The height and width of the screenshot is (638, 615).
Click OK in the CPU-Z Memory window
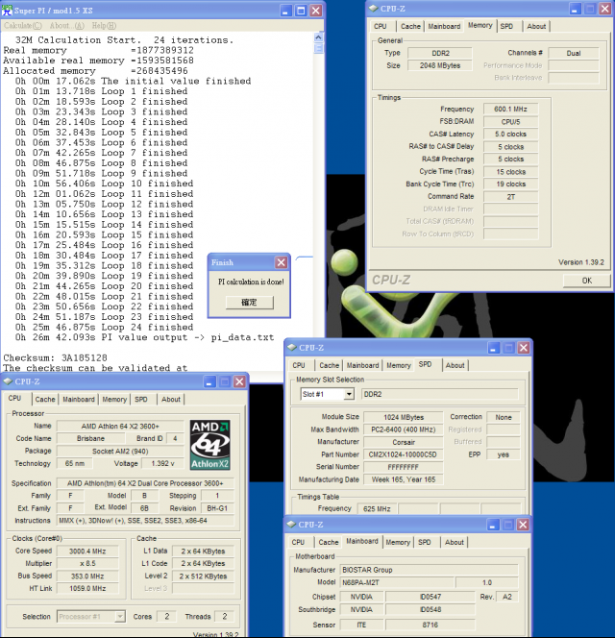(x=586, y=281)
